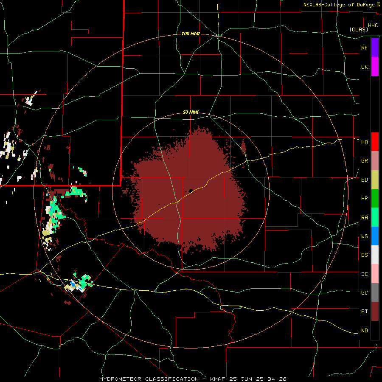Click the 'BD' legend label
This screenshot has width=382, height=382.
(x=364, y=180)
